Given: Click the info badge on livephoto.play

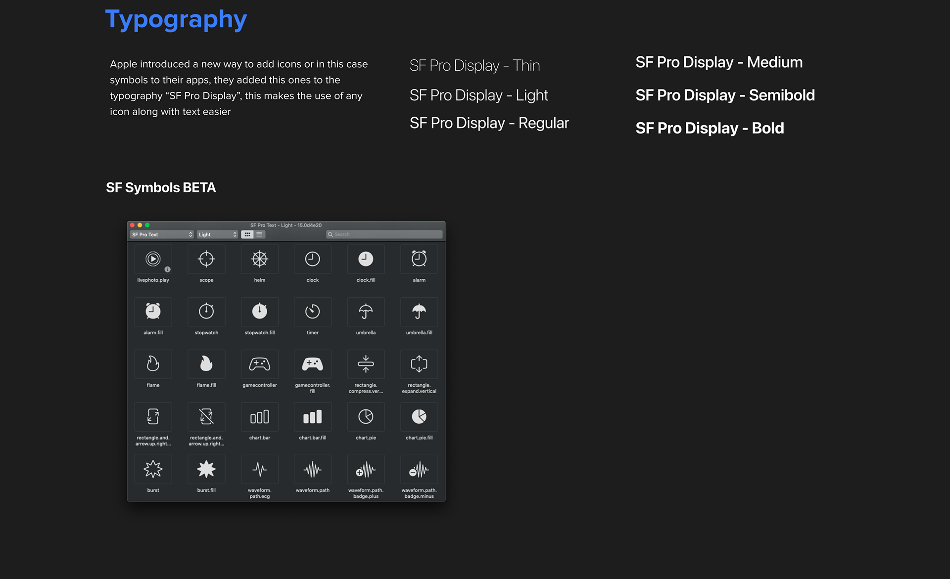Looking at the screenshot, I should coord(168,269).
